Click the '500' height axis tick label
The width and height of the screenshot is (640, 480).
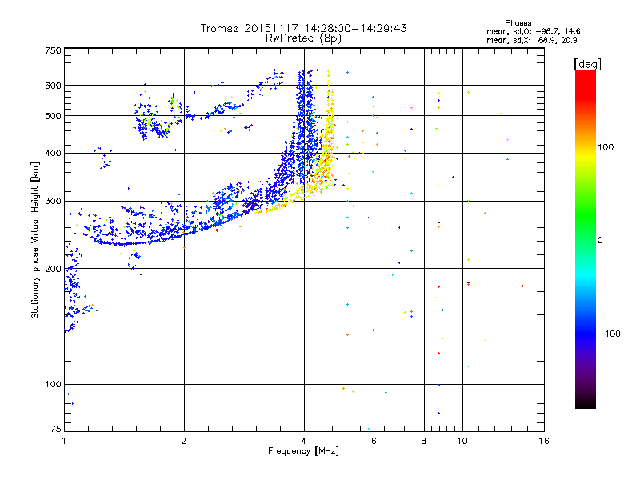(53, 116)
